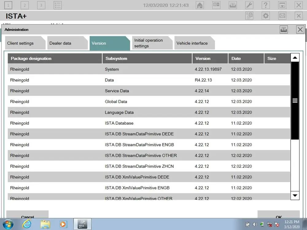
Task: Click the envelope icon in ISTA+ bar
Action: (x=282, y=16)
